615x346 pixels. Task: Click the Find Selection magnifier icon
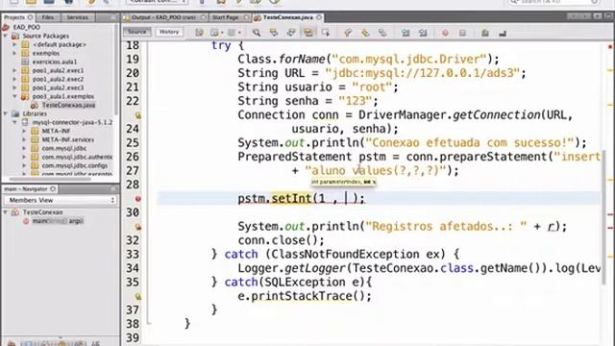pyautogui.click(x=257, y=33)
